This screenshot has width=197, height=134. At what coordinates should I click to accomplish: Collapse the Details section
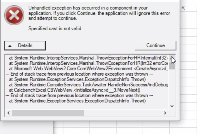(25, 46)
